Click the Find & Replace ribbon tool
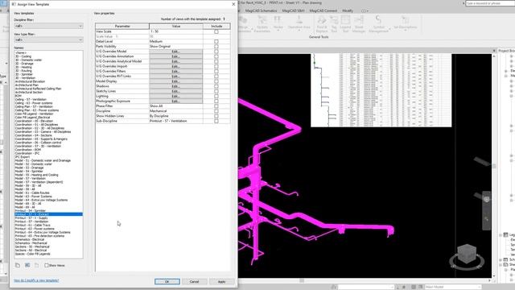 coord(322,24)
